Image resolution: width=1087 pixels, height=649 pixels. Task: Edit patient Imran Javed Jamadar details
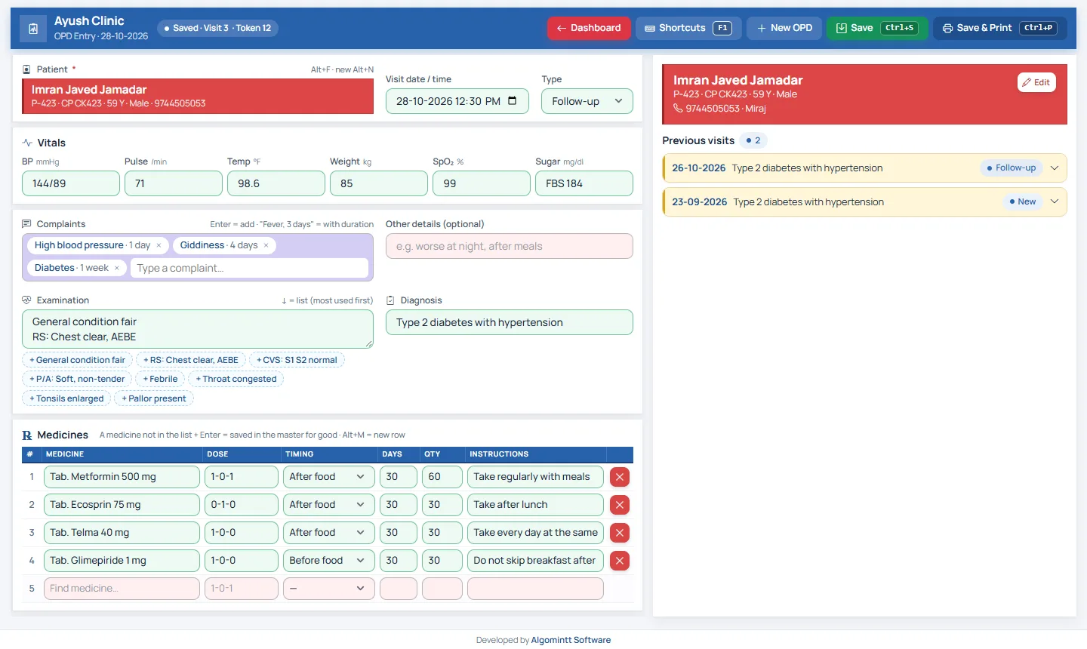pyautogui.click(x=1036, y=82)
